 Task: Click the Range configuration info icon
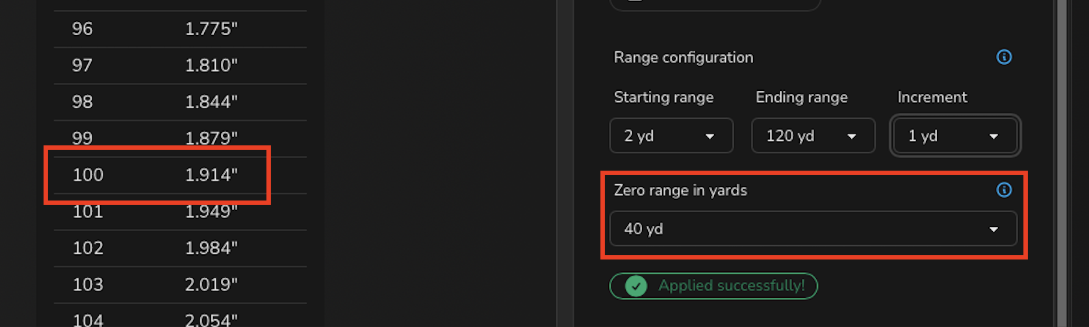[x=1004, y=57]
